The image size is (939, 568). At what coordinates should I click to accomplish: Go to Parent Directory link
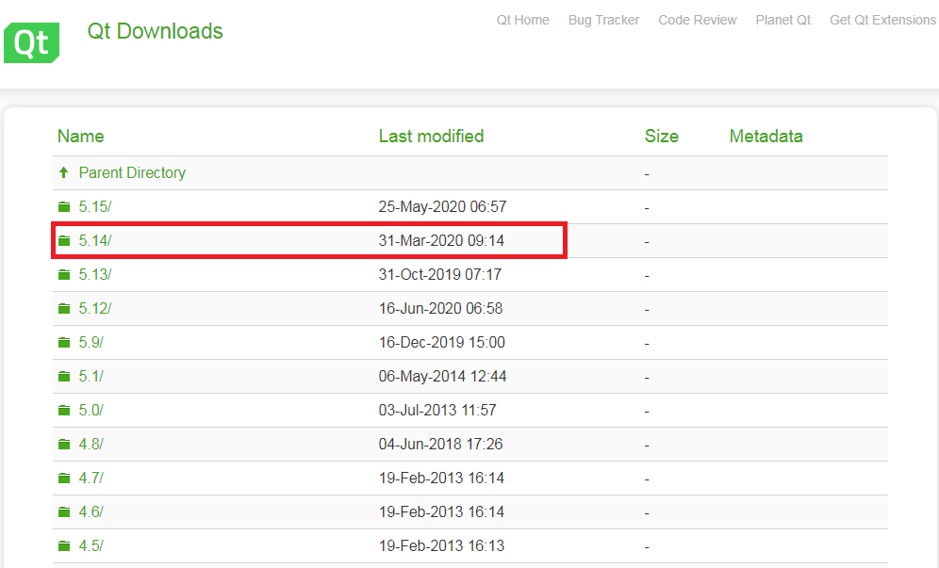pyautogui.click(x=132, y=173)
